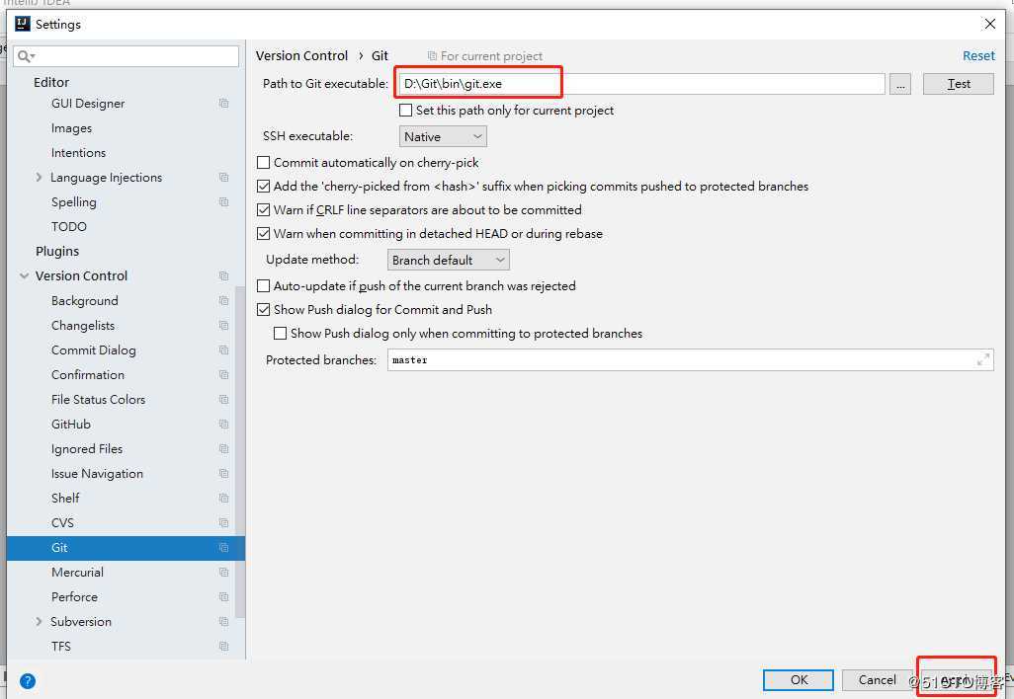This screenshot has width=1014, height=699.
Task: Click the project-level icon beside GUI Designer
Action: 223,104
